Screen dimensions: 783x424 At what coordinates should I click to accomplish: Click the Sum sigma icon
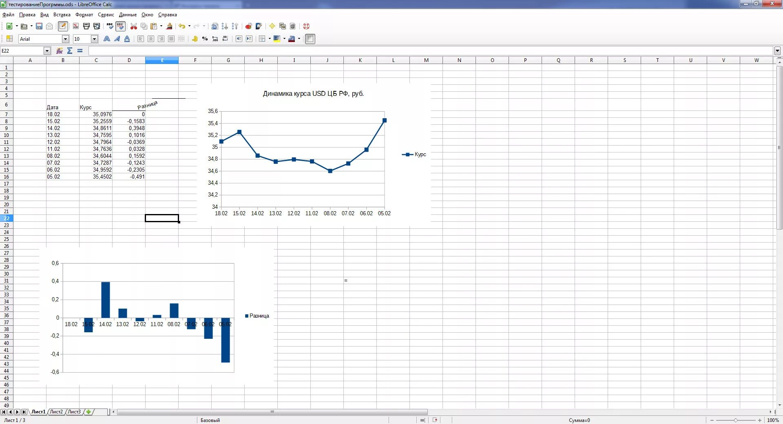coord(70,51)
